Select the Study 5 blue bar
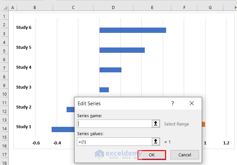 [x=122, y=50]
